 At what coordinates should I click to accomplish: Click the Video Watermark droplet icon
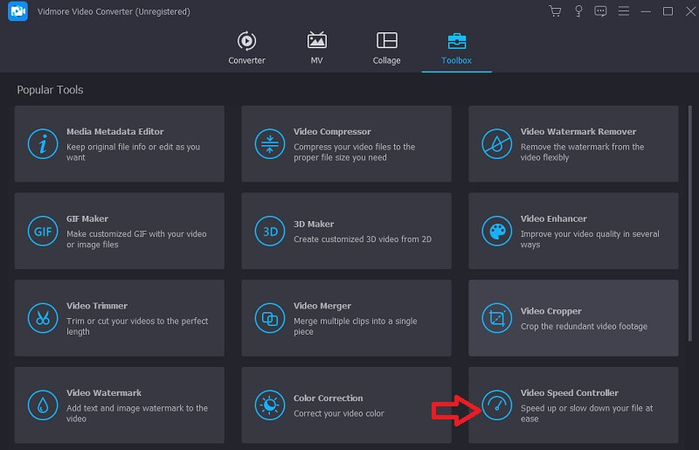point(43,405)
